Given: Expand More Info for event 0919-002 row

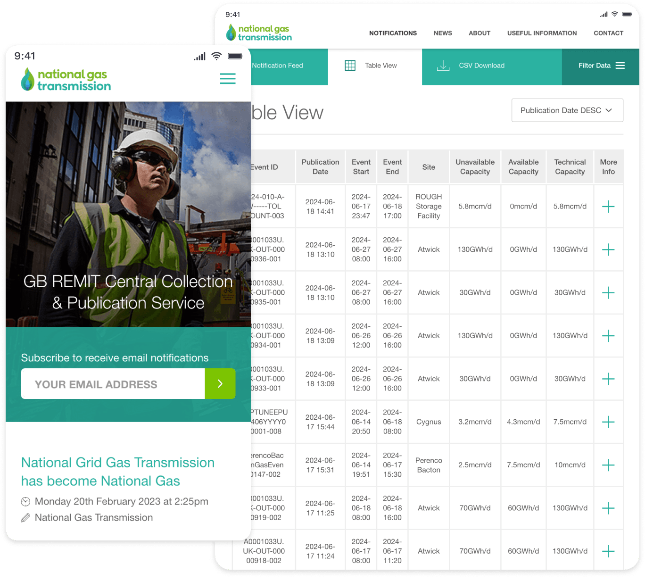Looking at the screenshot, I should (608, 508).
